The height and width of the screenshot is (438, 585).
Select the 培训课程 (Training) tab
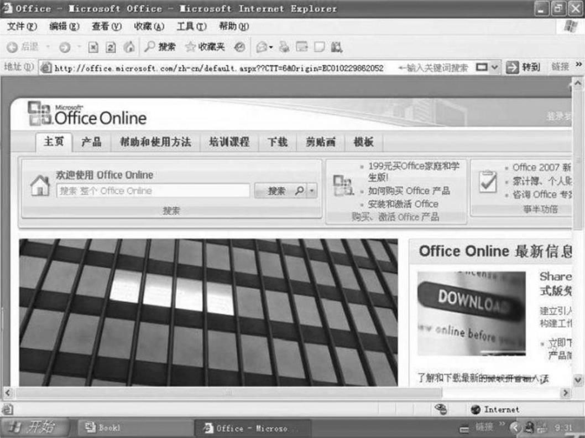click(229, 142)
